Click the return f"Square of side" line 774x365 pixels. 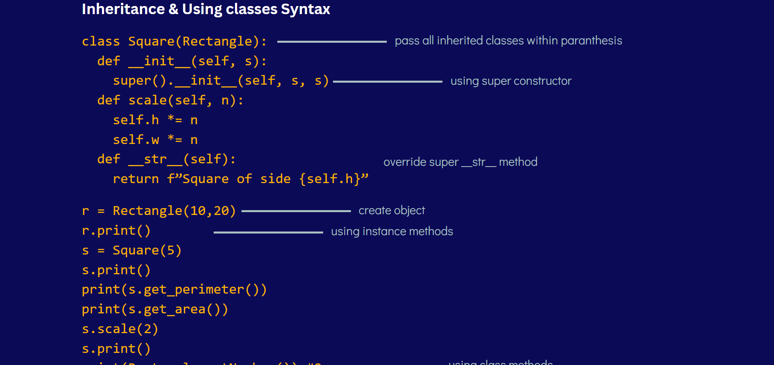[x=240, y=179]
